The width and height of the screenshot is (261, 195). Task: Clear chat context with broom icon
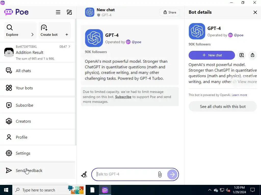pyautogui.click(x=84, y=174)
